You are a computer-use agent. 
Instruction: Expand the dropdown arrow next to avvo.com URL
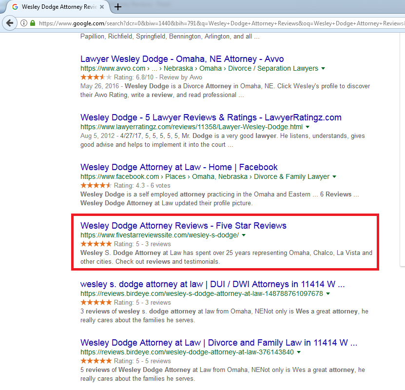[324, 68]
